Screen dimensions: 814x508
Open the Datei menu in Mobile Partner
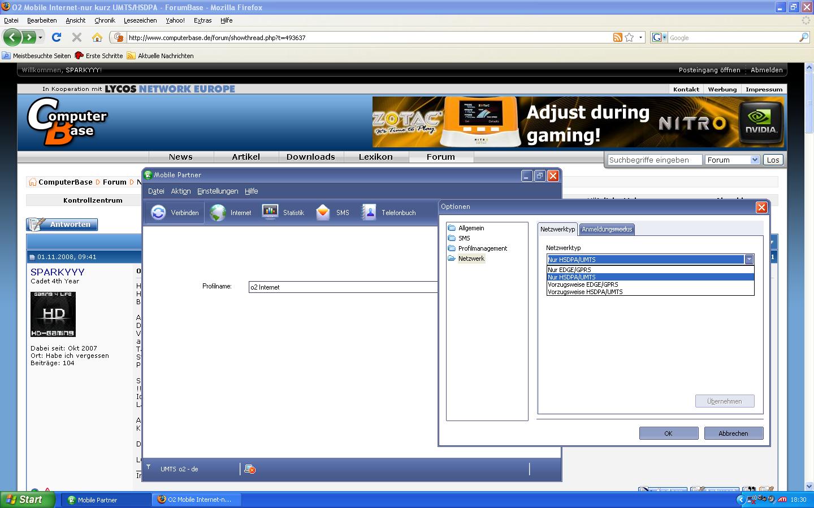click(156, 191)
